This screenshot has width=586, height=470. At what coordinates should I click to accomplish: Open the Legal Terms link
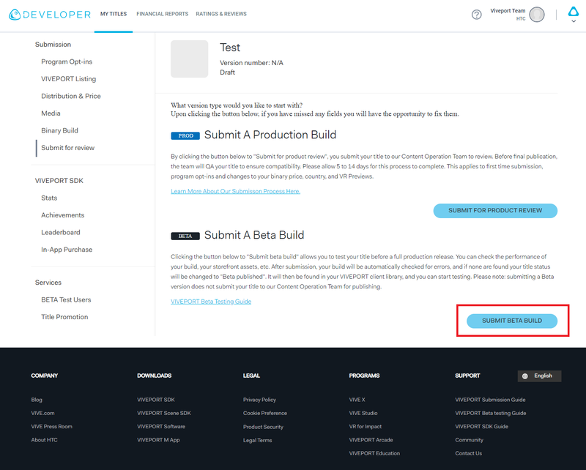(258, 440)
